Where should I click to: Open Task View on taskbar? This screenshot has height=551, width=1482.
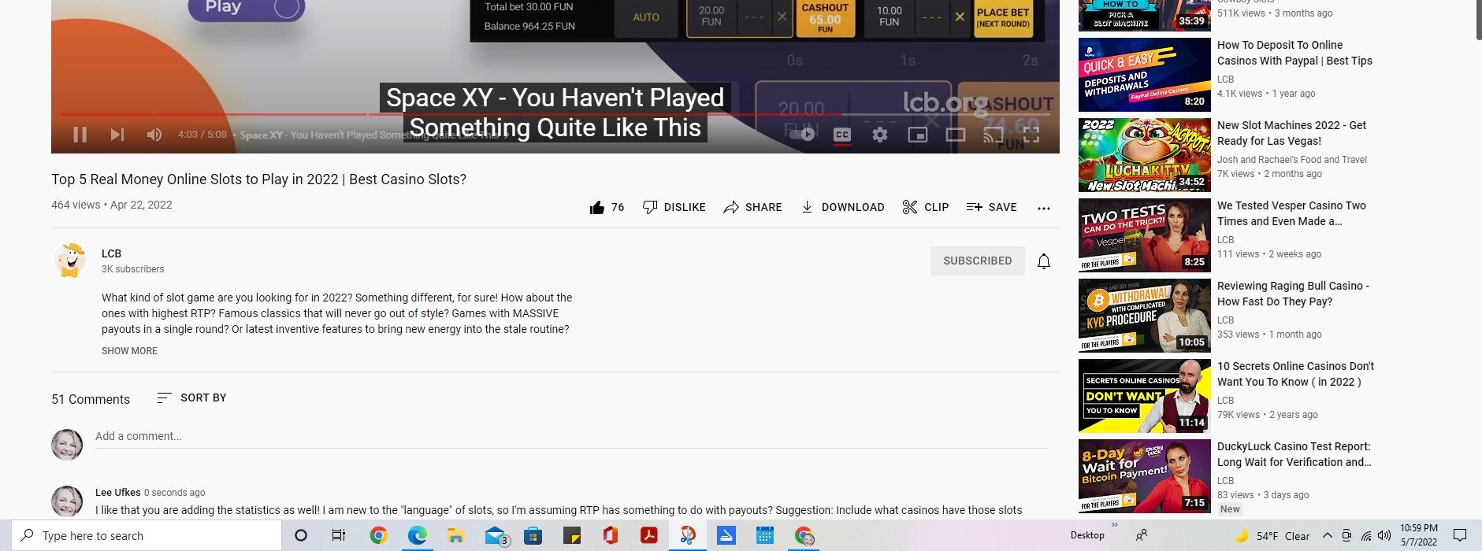pyautogui.click(x=338, y=535)
